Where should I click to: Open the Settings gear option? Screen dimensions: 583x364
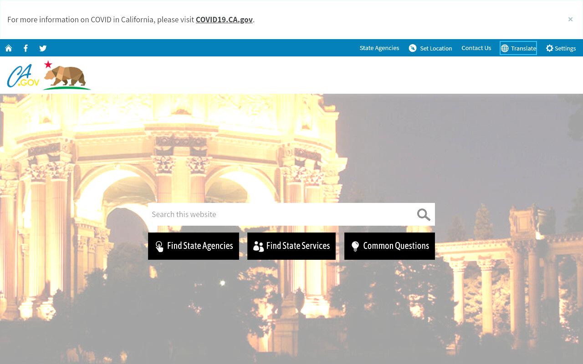pos(561,48)
